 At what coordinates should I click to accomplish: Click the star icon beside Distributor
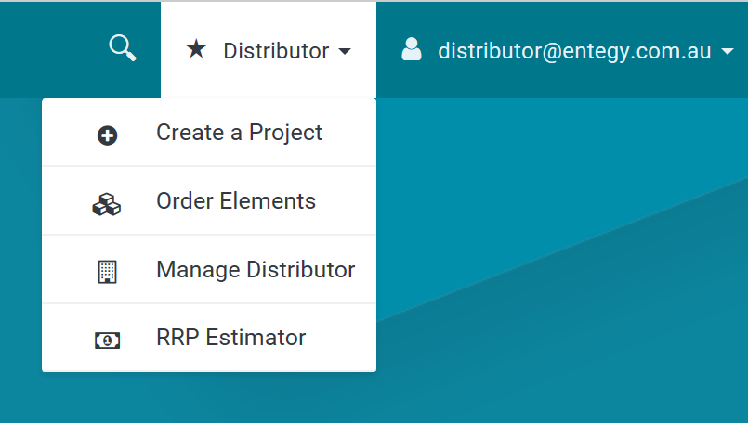point(196,48)
